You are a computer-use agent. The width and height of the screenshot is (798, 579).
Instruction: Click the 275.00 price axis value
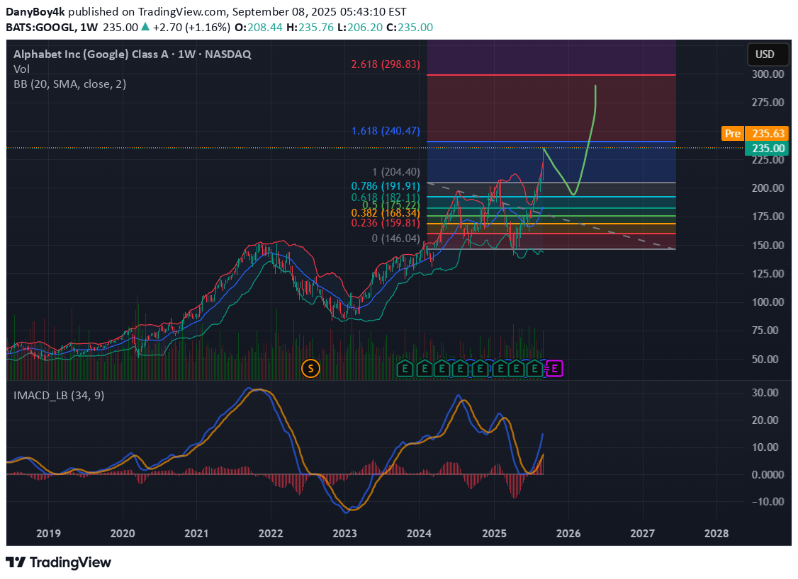tap(768, 103)
